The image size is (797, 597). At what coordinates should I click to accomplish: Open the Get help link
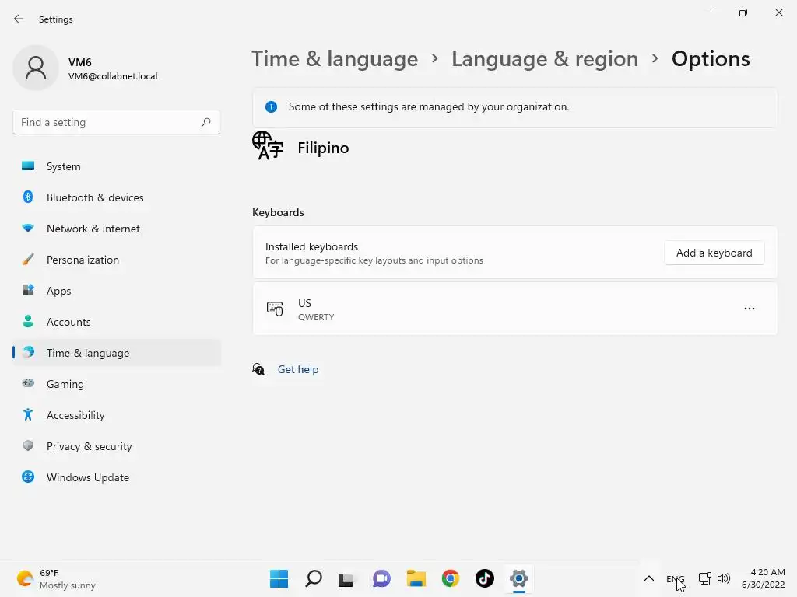(298, 369)
